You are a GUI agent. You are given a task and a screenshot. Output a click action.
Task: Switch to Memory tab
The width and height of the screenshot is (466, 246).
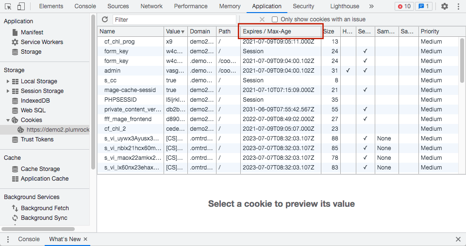230,6
